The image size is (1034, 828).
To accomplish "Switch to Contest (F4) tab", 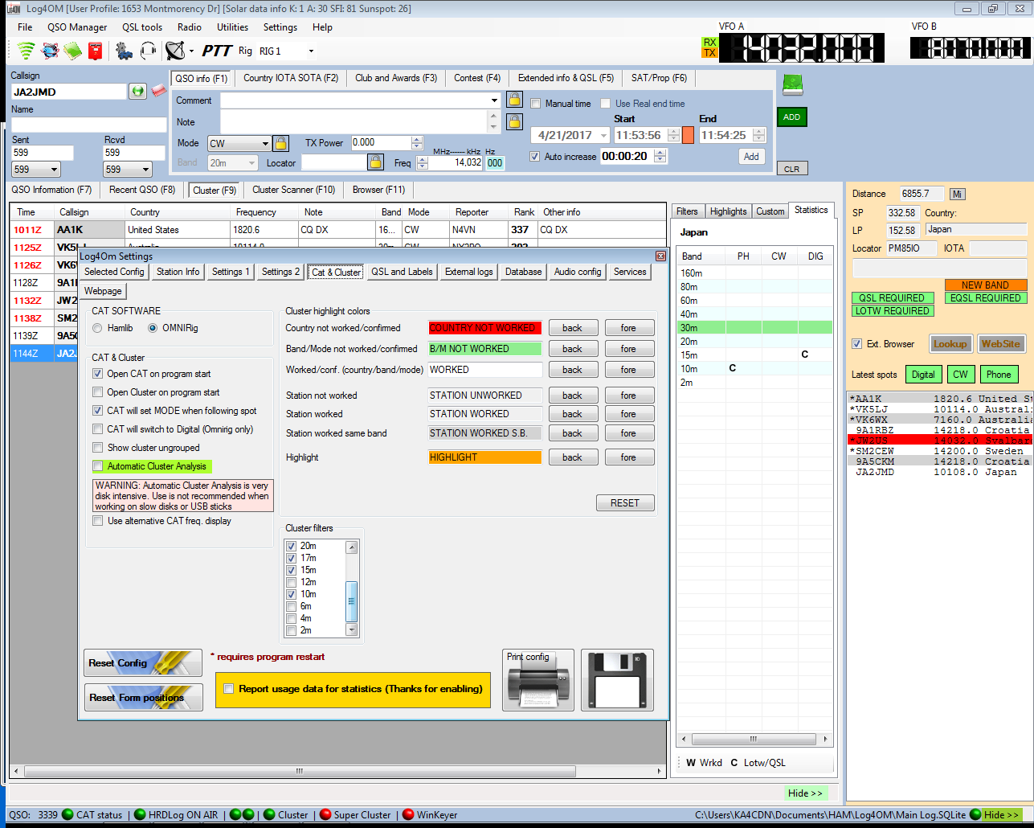I will coord(477,78).
